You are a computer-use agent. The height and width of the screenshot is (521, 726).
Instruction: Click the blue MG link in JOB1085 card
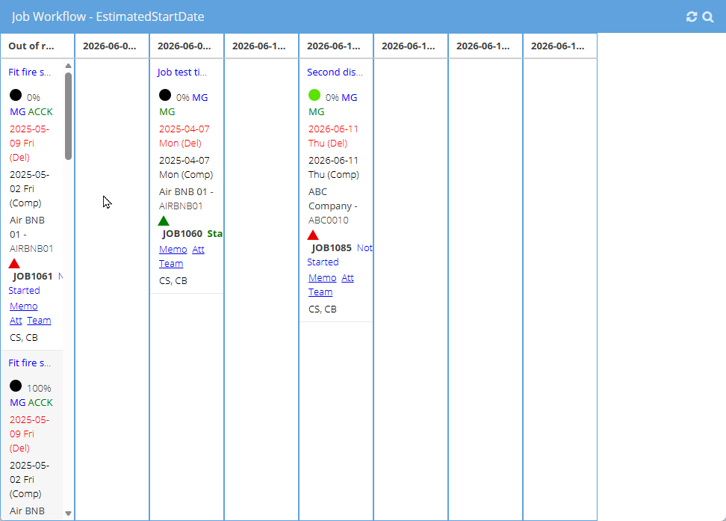350,98
